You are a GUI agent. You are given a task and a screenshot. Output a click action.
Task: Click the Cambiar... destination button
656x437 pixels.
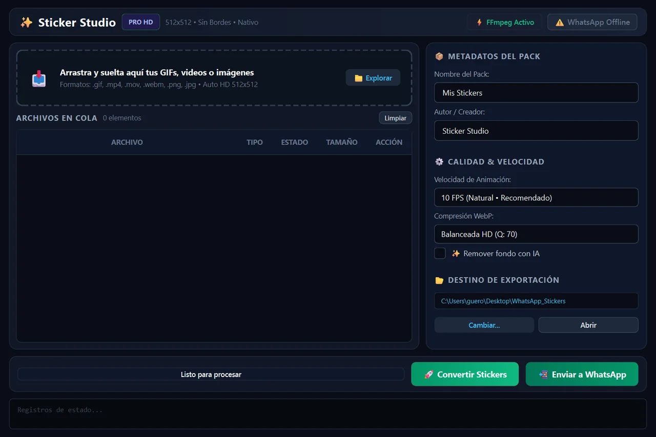click(484, 325)
